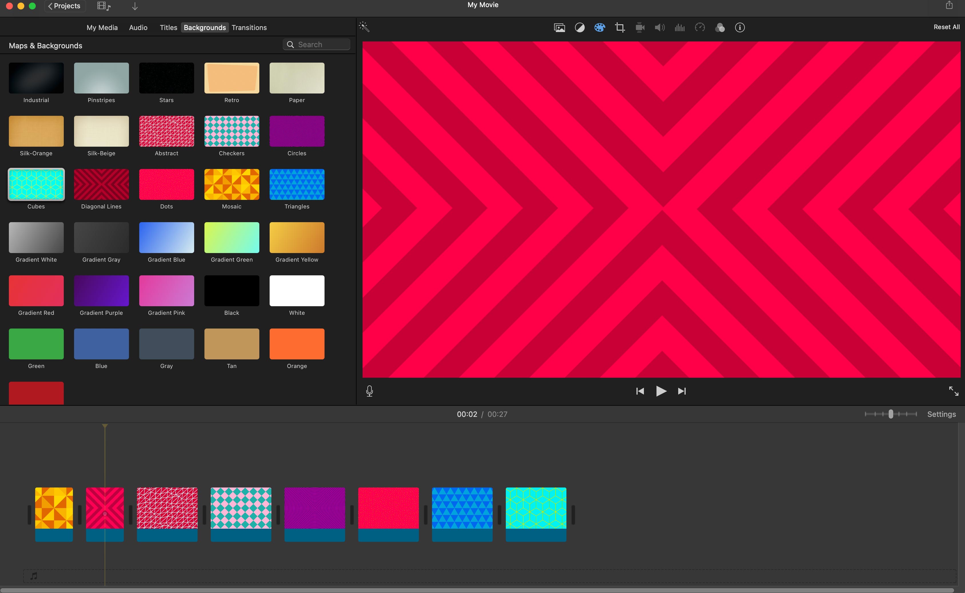Select the Mosaic background thumbnail
This screenshot has width=965, height=593.
231,184
